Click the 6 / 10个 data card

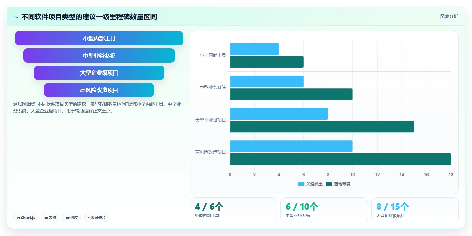pos(324,210)
